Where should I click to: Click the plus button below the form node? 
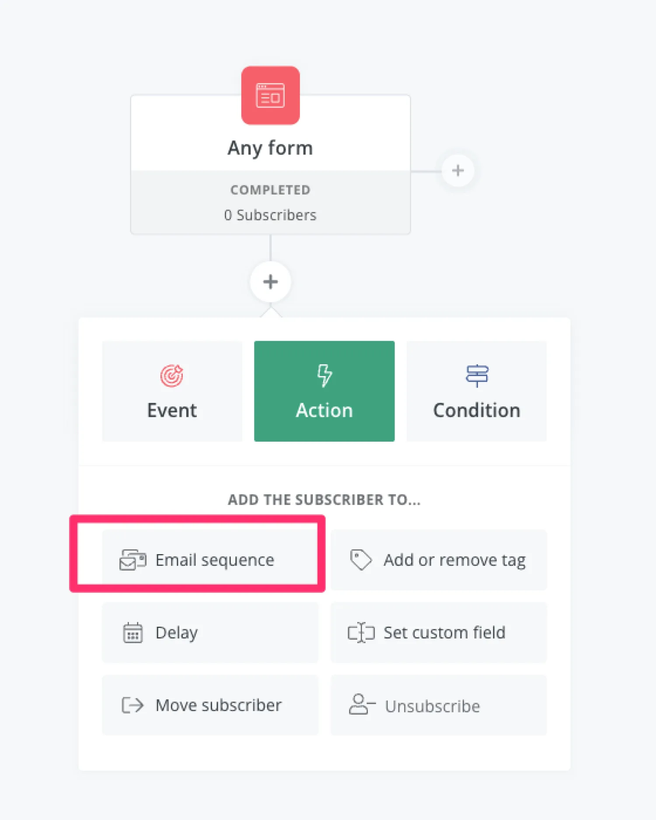click(270, 282)
